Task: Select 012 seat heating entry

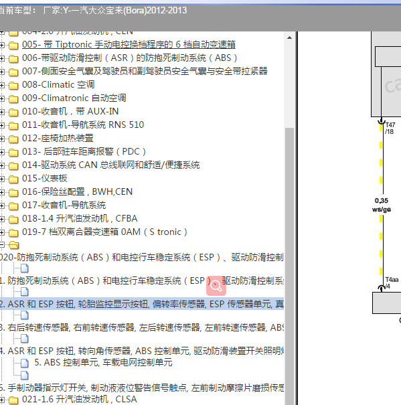Action: coord(58,138)
